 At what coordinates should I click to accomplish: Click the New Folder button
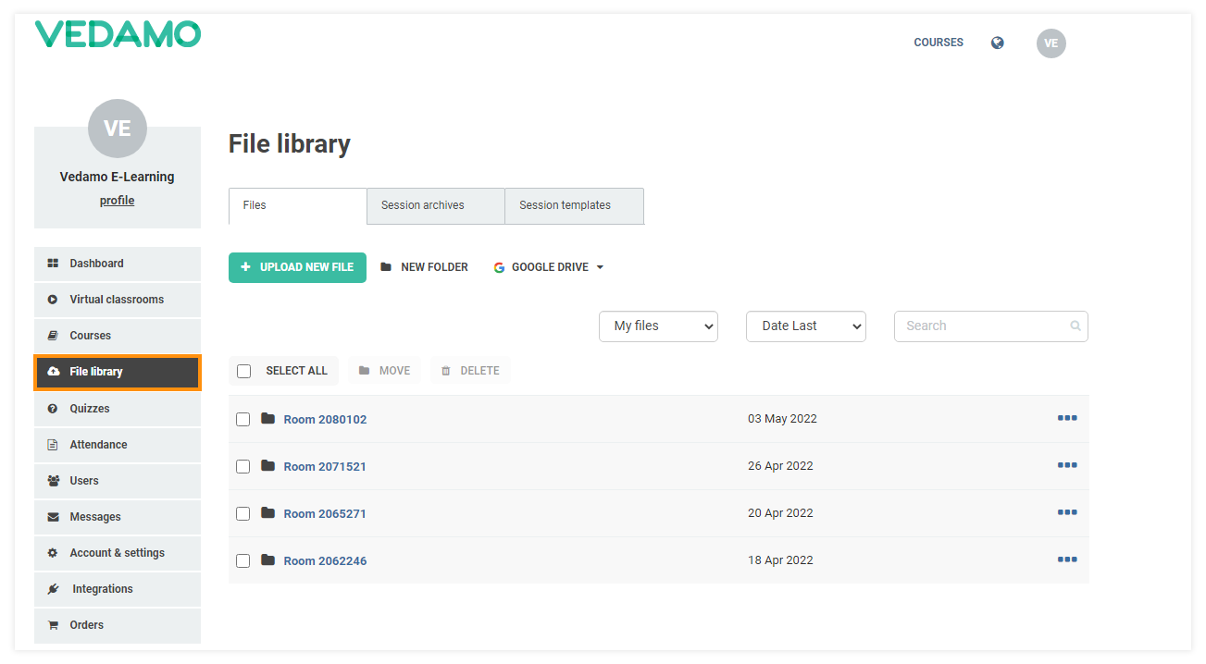(x=425, y=267)
